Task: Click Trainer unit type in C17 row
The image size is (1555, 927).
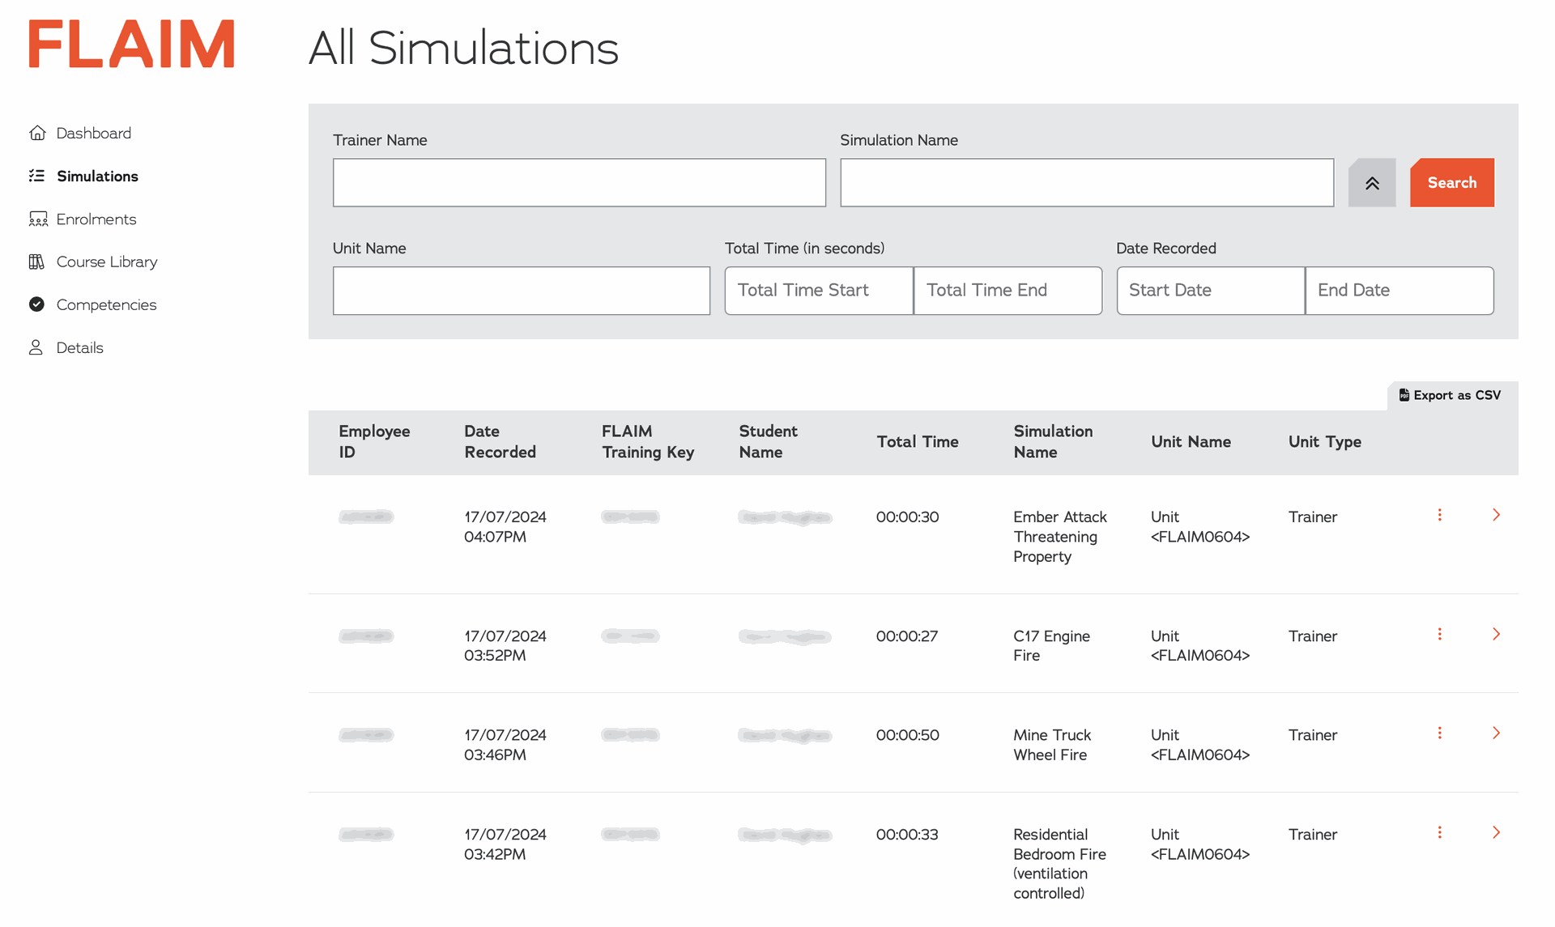Action: (x=1313, y=636)
